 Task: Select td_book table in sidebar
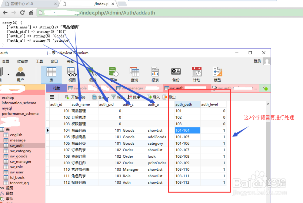coord(17,177)
